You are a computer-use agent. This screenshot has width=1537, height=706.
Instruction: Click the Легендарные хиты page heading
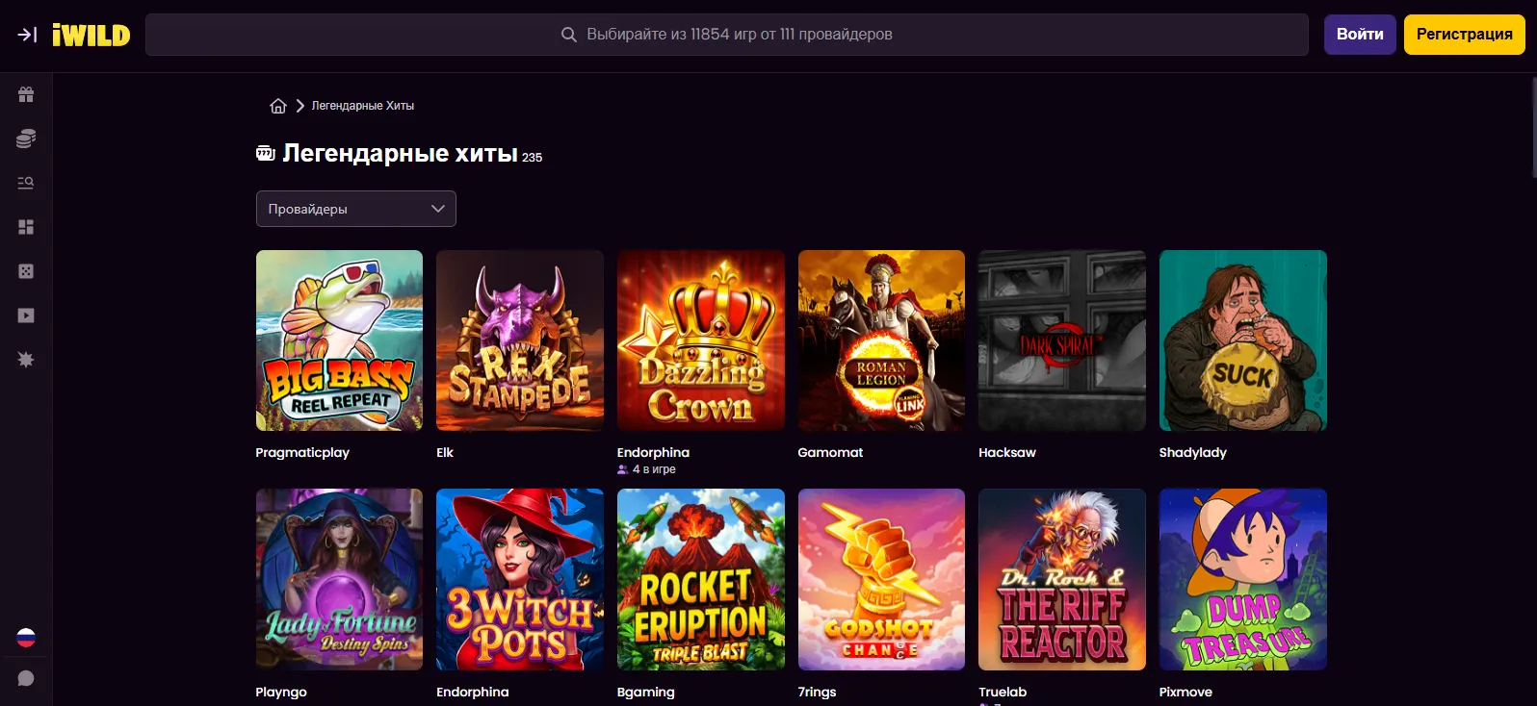coord(400,153)
